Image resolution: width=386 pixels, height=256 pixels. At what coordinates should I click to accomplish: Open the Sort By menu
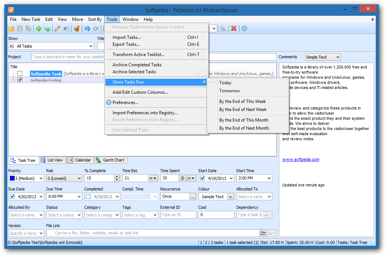(95, 19)
